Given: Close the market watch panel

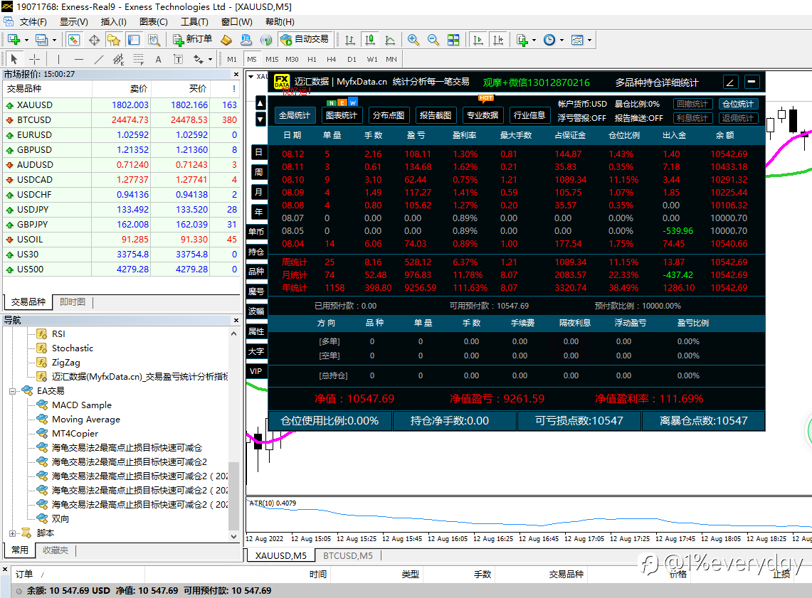Looking at the screenshot, I should [236, 75].
